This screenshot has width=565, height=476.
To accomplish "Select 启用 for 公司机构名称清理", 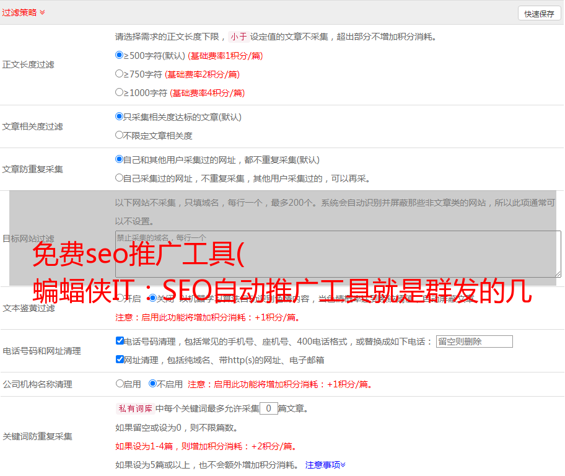I will [x=120, y=384].
